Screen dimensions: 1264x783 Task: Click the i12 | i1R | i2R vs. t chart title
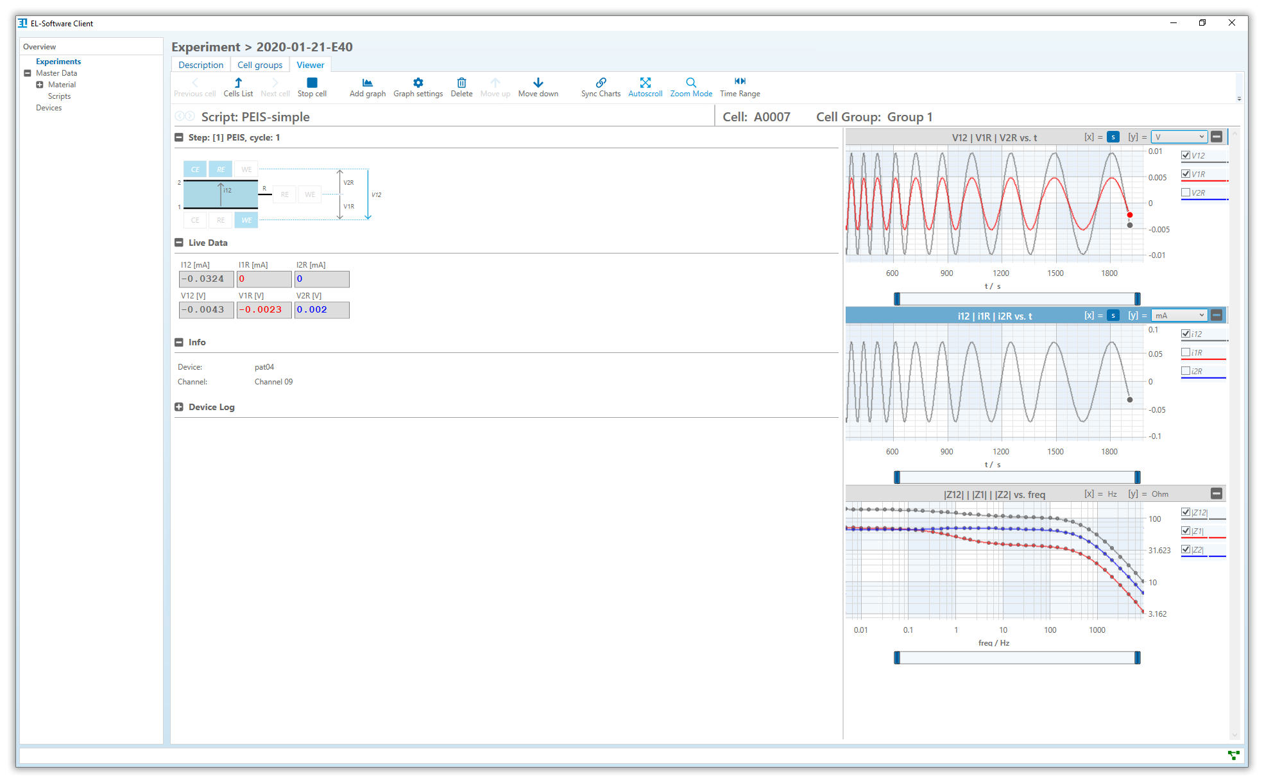click(995, 316)
